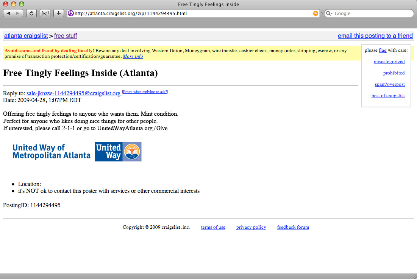Go forward with the Forward arrow button
The image size is (417, 279).
[18, 13]
